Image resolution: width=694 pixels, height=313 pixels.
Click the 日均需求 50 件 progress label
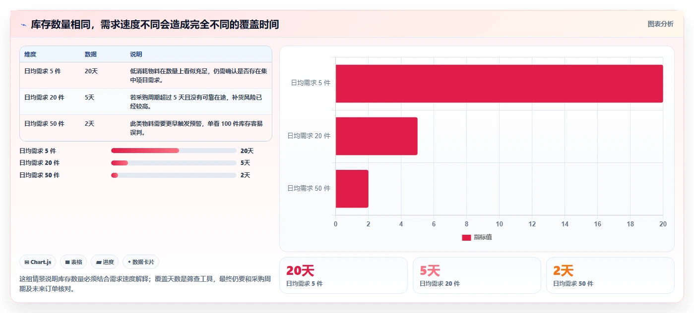tap(39, 175)
